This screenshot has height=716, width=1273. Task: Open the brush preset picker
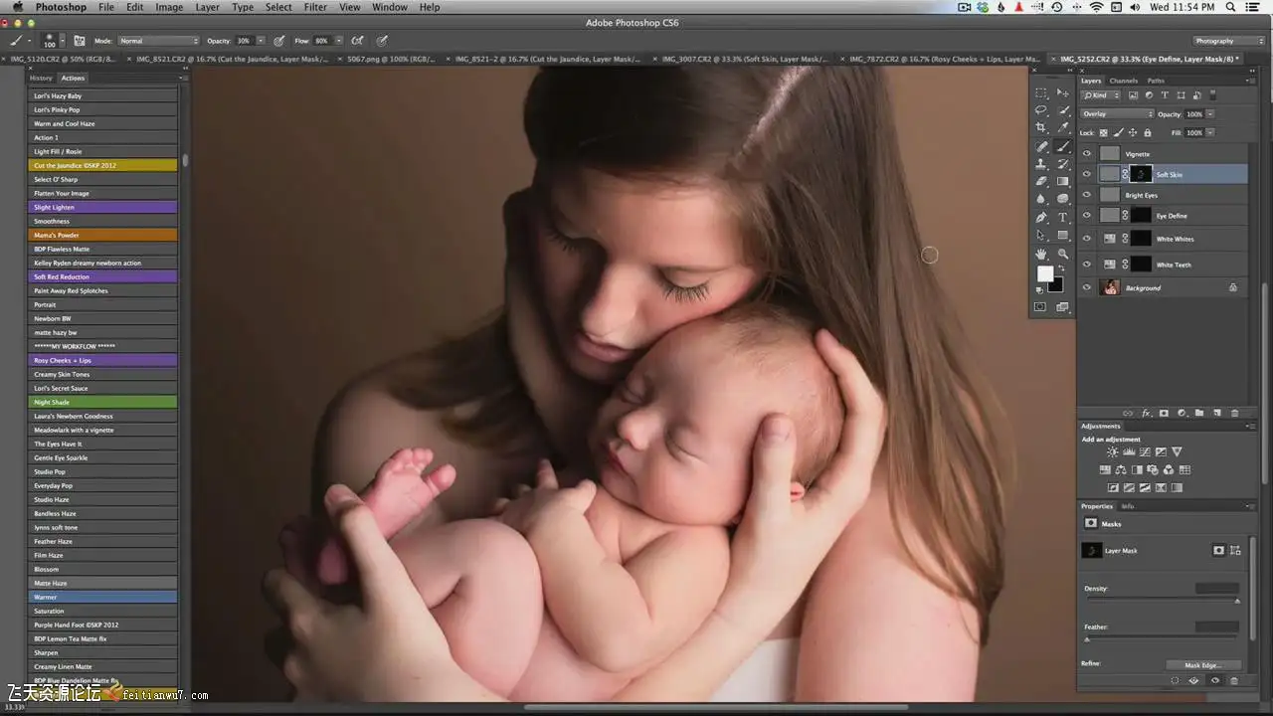(x=64, y=41)
